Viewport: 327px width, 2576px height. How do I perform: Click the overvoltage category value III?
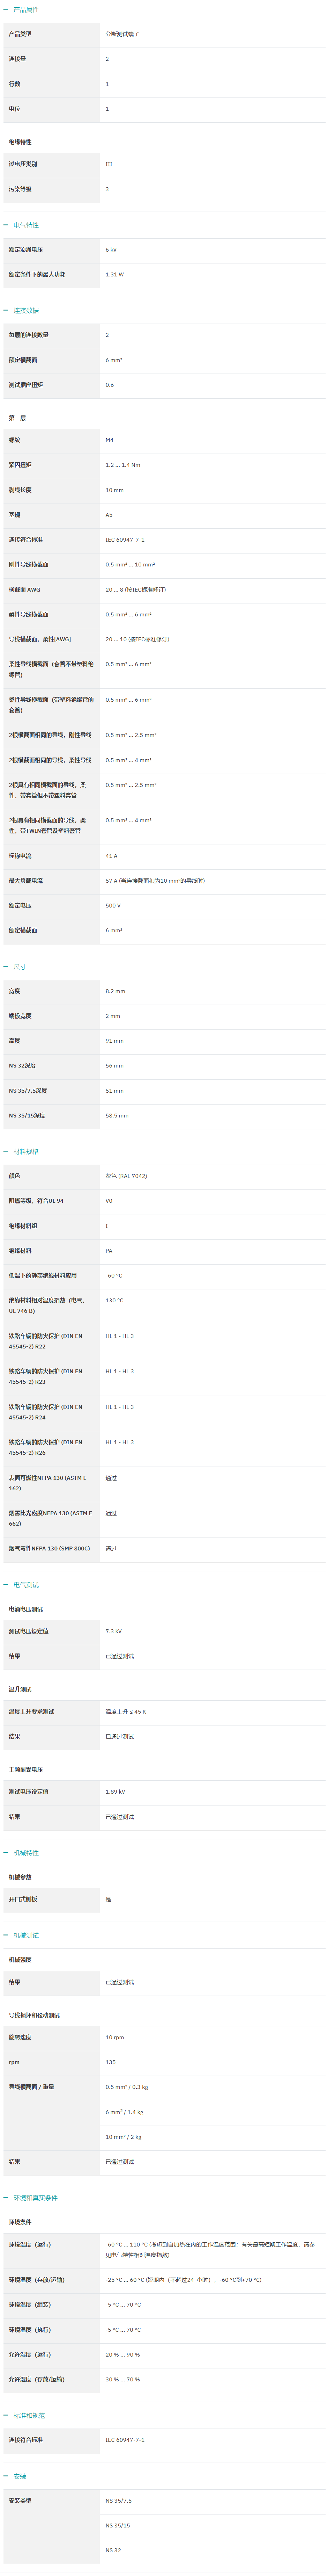(x=109, y=164)
